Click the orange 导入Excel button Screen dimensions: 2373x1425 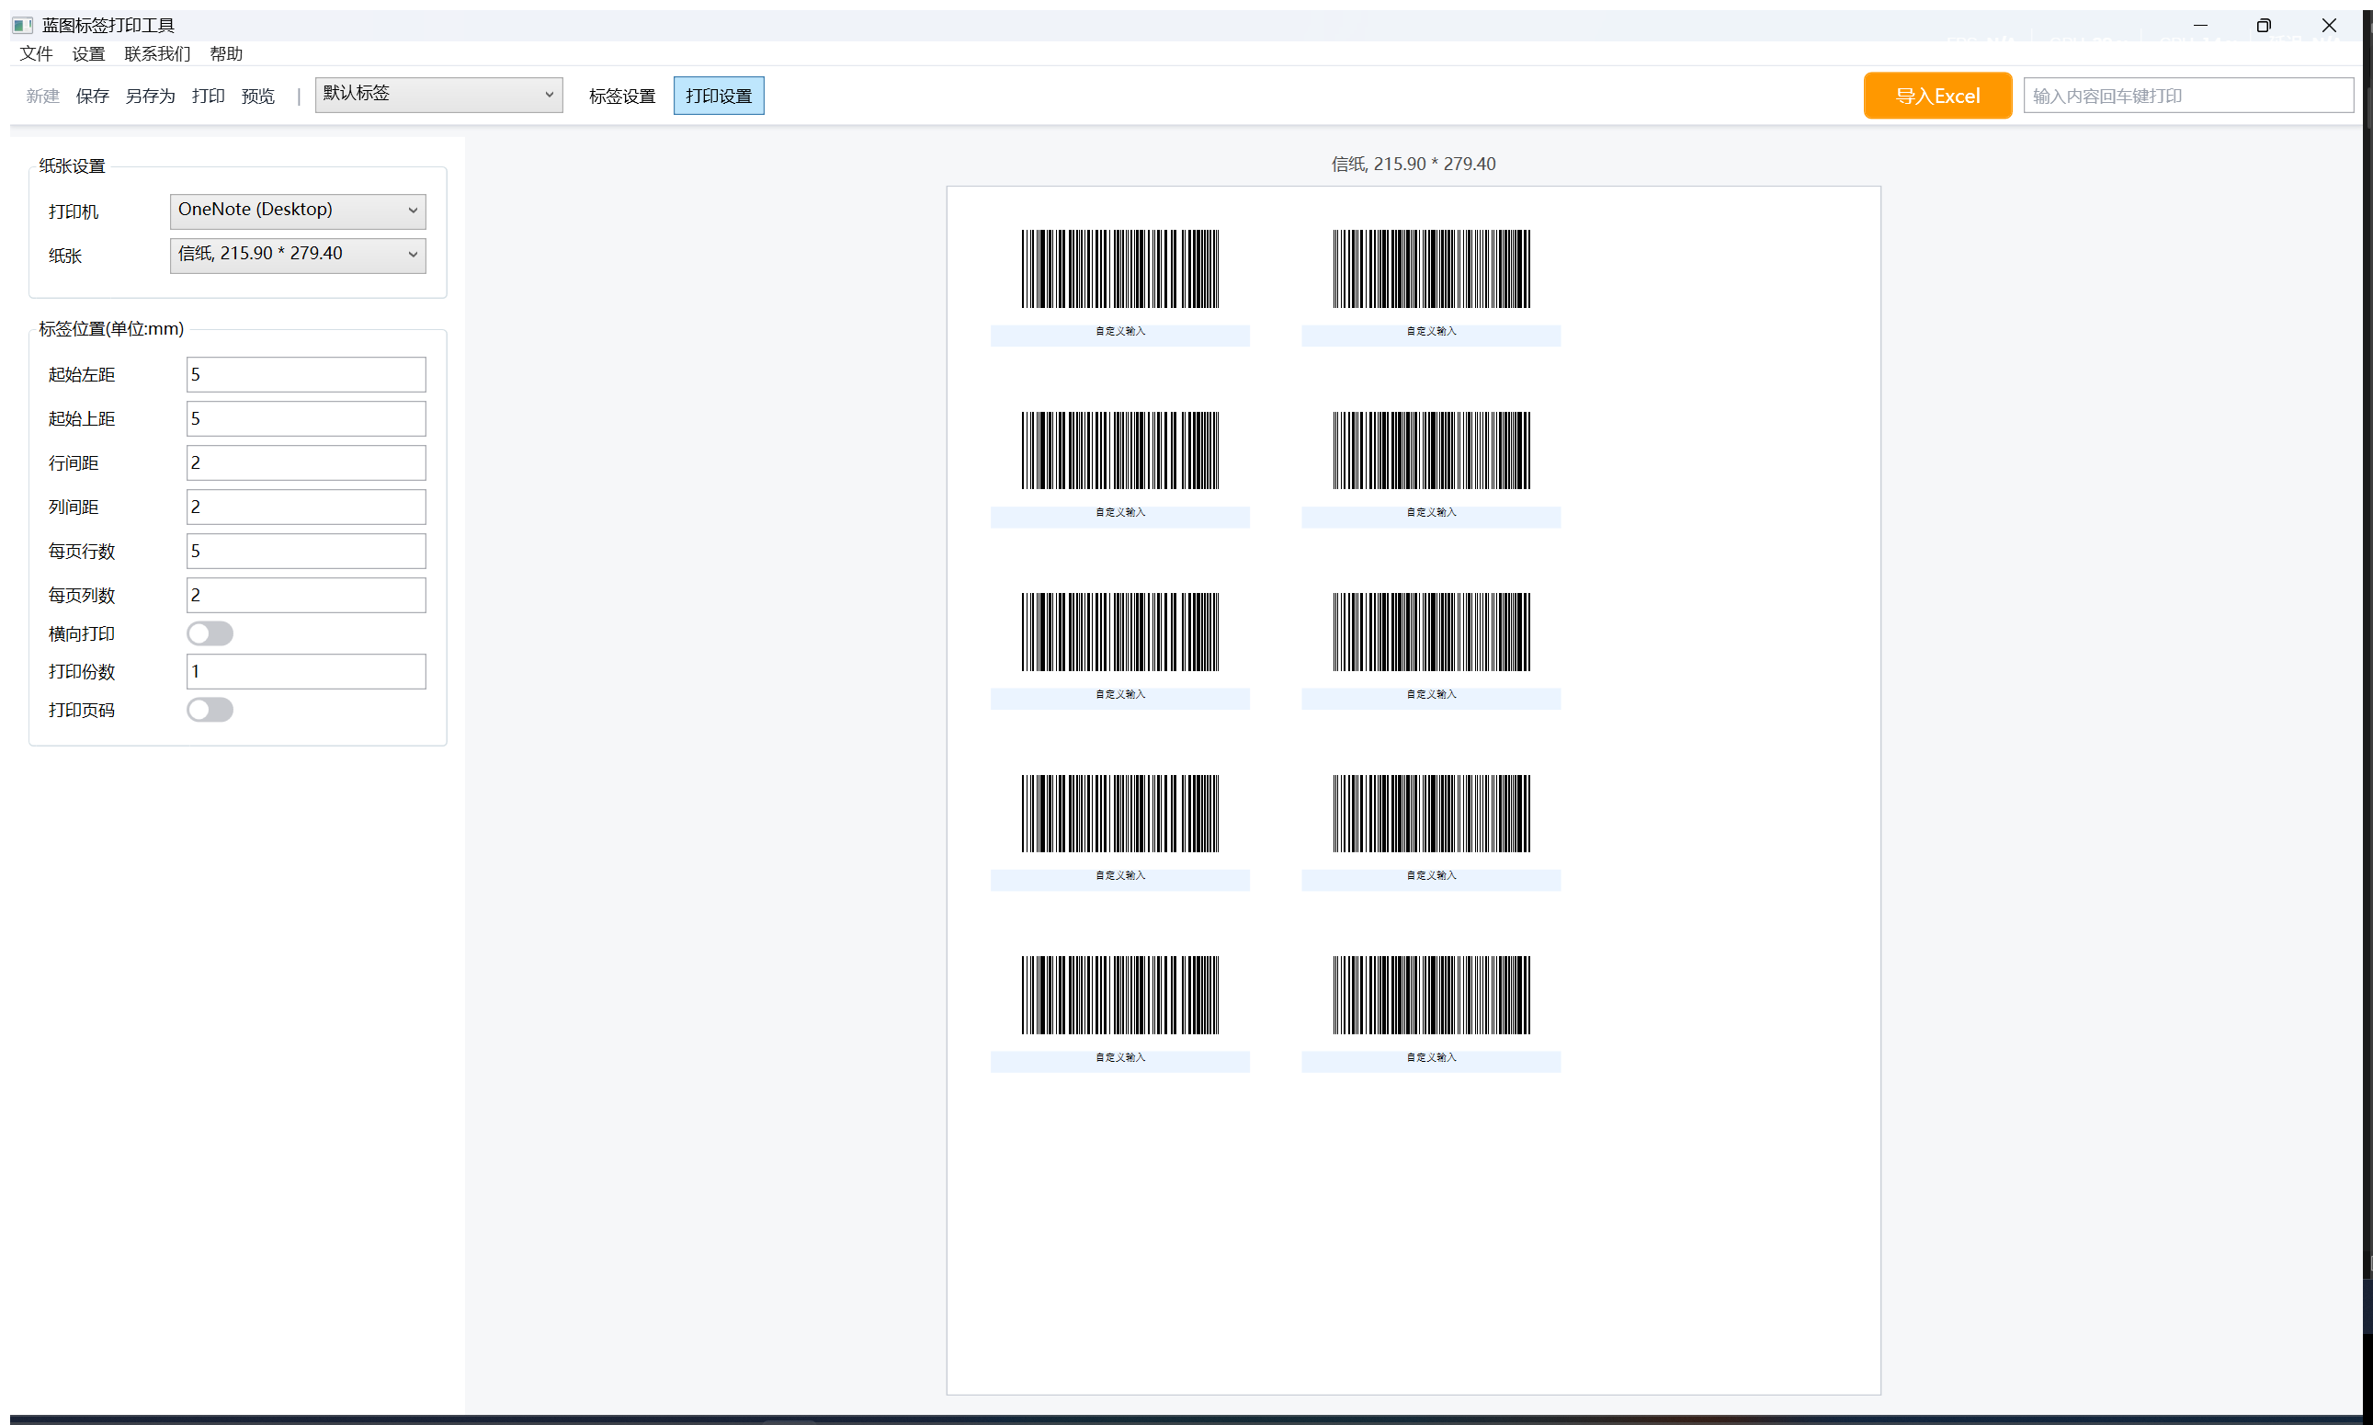point(1938,96)
